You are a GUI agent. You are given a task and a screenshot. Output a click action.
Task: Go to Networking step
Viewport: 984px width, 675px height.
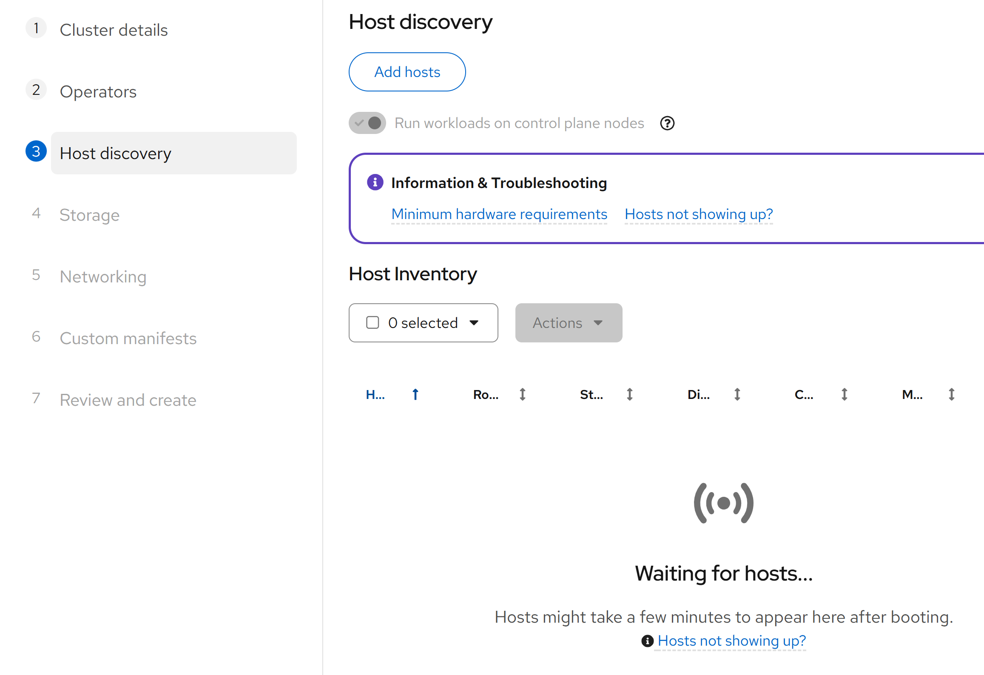[103, 277]
